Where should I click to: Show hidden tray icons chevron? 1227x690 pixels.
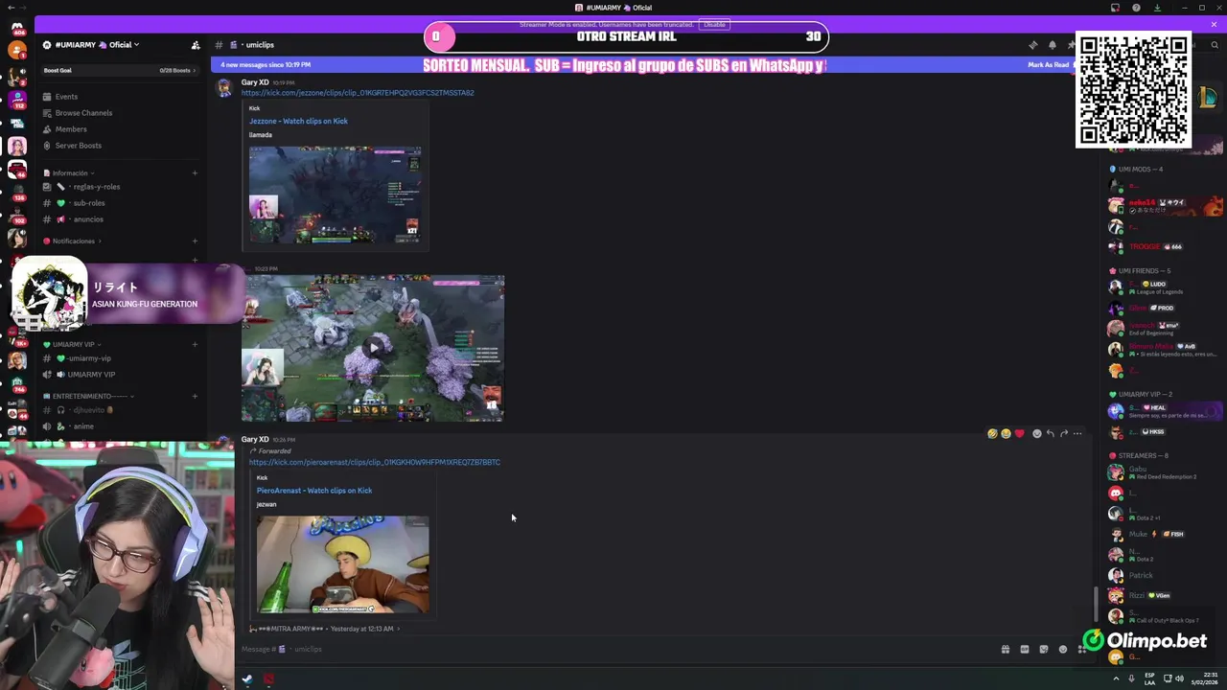[x=1116, y=679]
